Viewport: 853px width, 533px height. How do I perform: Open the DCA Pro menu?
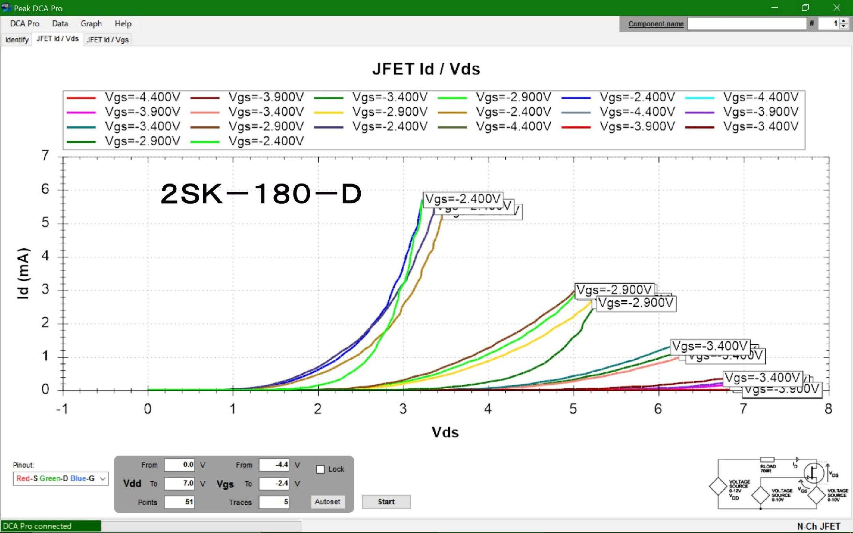tap(25, 24)
